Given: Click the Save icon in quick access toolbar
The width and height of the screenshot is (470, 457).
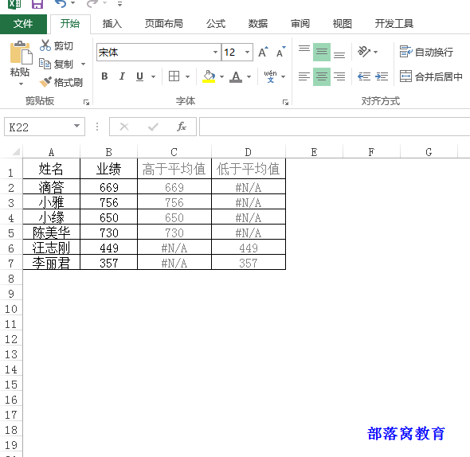Looking at the screenshot, I should pos(37,4).
